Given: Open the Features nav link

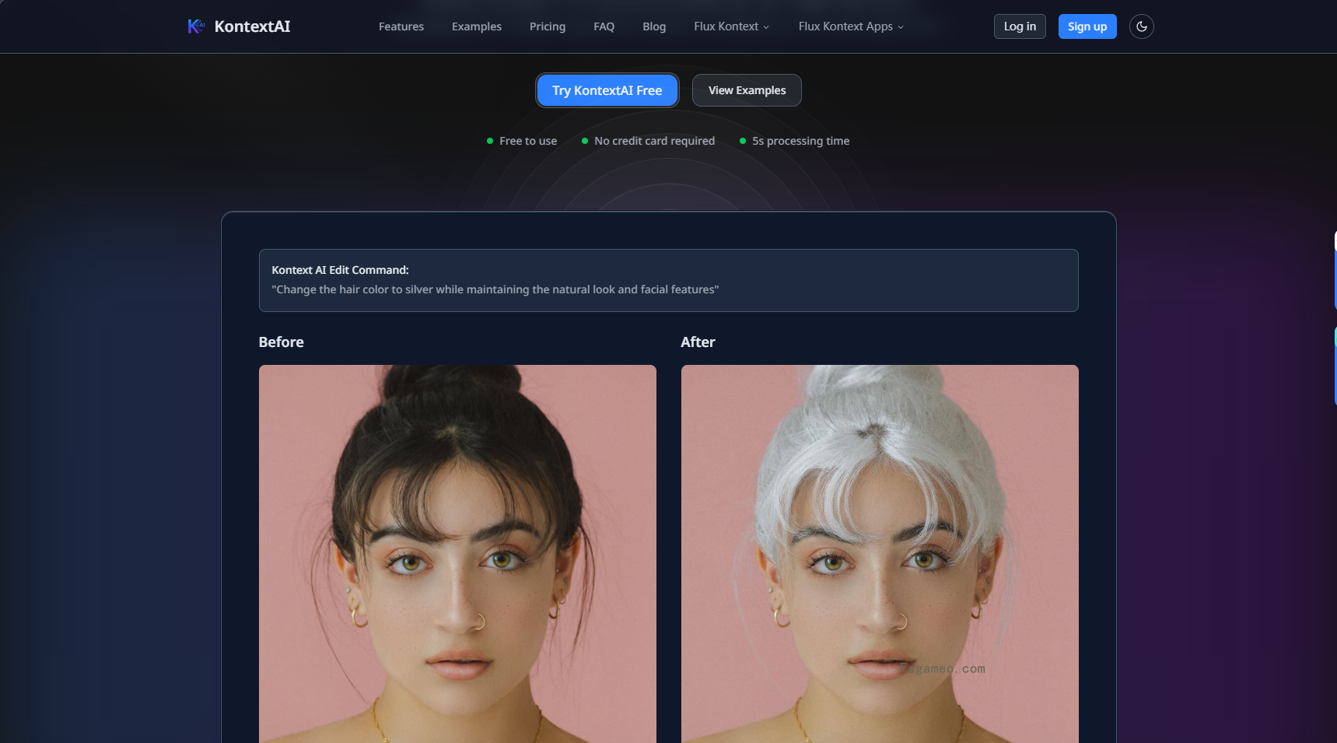Looking at the screenshot, I should click(x=401, y=26).
